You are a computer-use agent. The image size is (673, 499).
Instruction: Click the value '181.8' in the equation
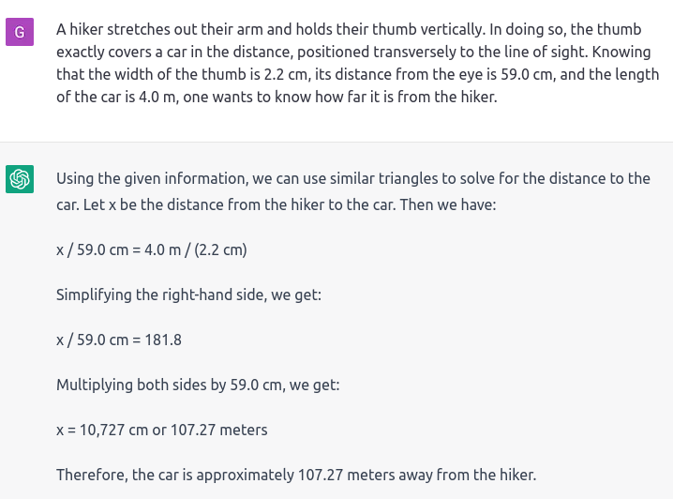pyautogui.click(x=163, y=340)
